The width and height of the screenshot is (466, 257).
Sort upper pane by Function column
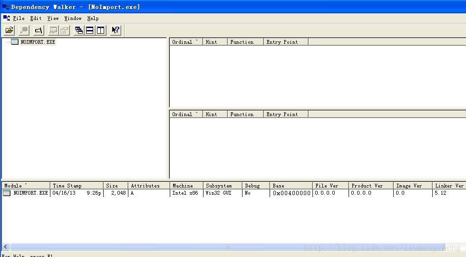[x=245, y=42]
